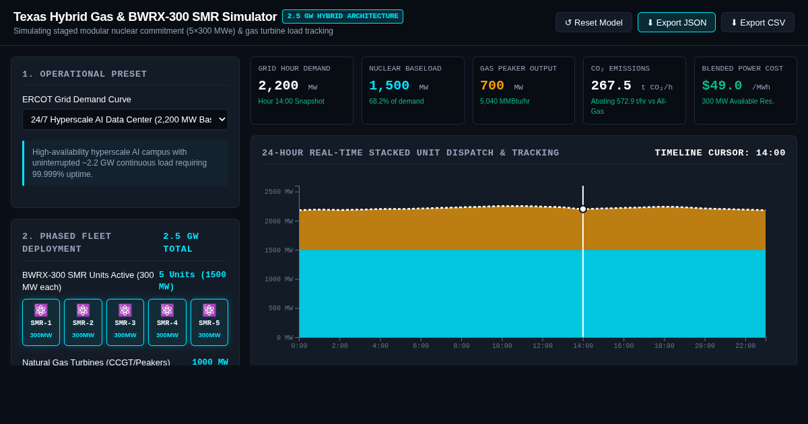Click the 10:00 label on chart axis

[x=502, y=346]
